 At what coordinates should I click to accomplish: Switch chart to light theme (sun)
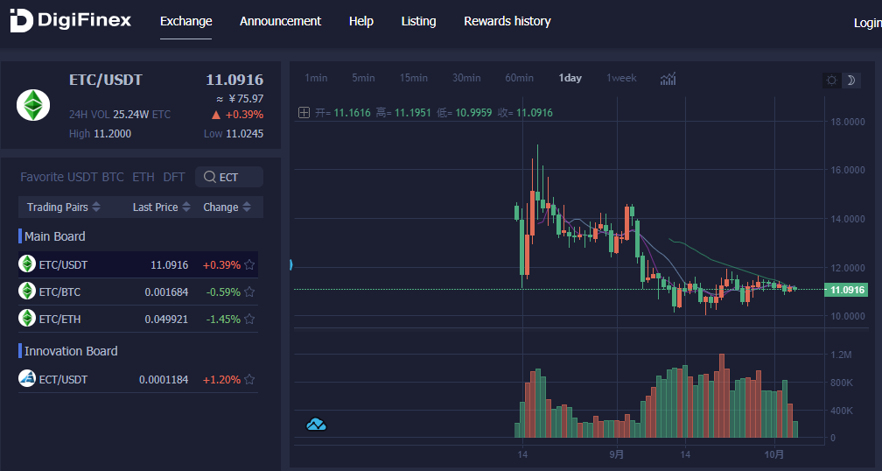click(x=831, y=81)
